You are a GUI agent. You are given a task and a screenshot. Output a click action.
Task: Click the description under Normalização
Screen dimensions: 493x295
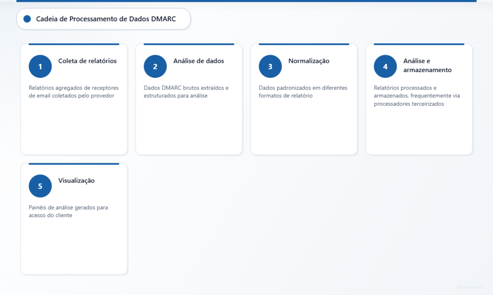tap(303, 91)
